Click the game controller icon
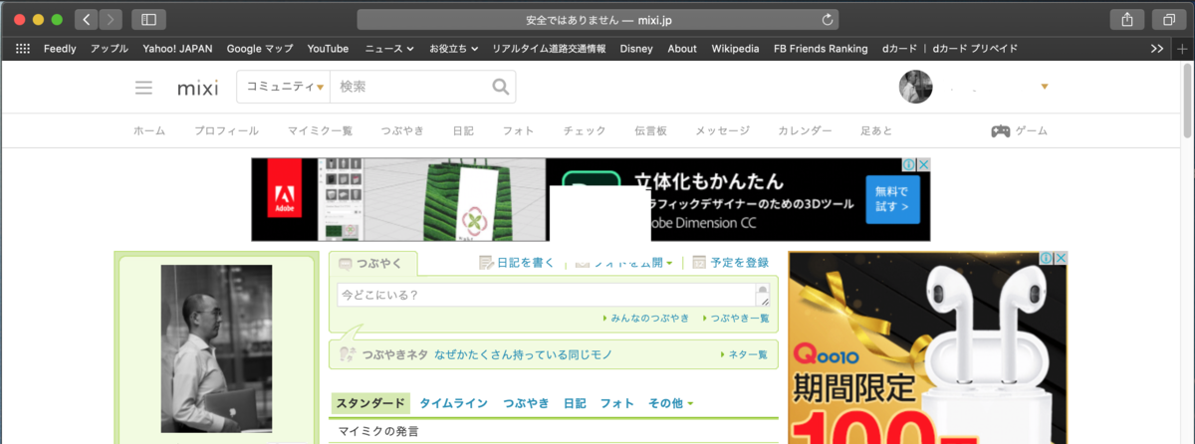 [1000, 130]
